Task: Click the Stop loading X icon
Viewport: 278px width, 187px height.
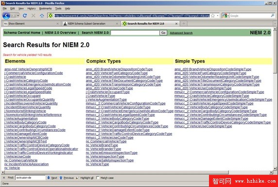Action: 34,16
